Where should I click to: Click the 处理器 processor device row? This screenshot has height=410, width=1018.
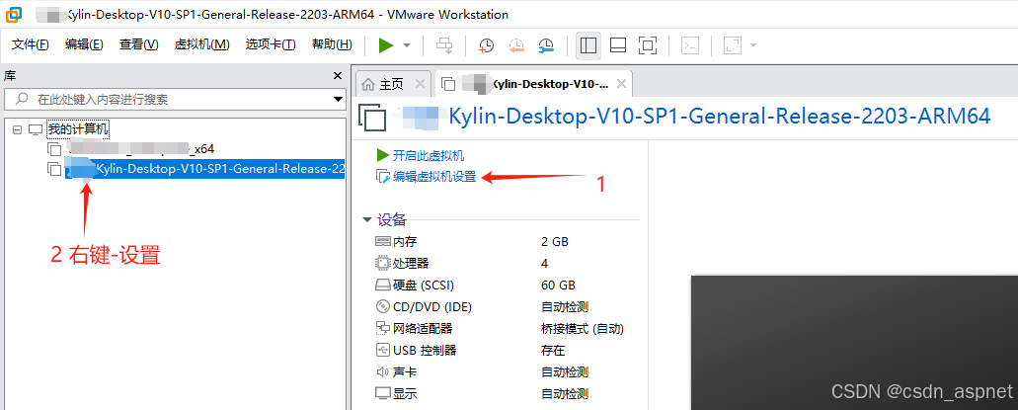(500, 263)
